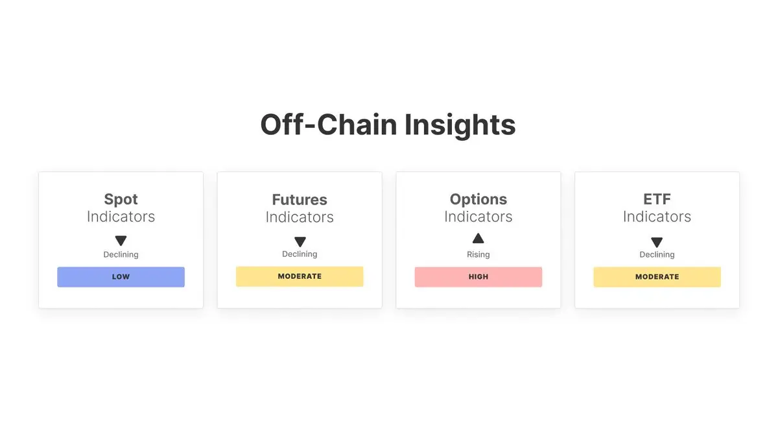778x423 pixels.
Task: Click the Spot declining down-arrow icon
Action: pos(121,241)
